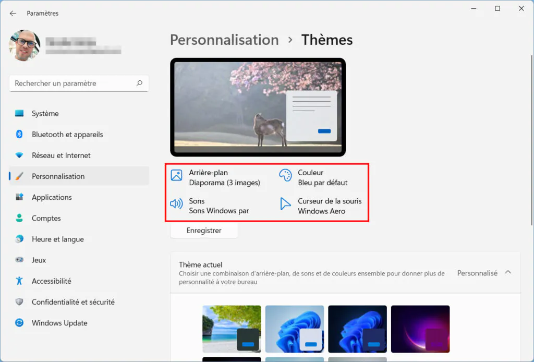Click the Heure et langue globe icon
This screenshot has width=534, height=362.
[x=19, y=239]
